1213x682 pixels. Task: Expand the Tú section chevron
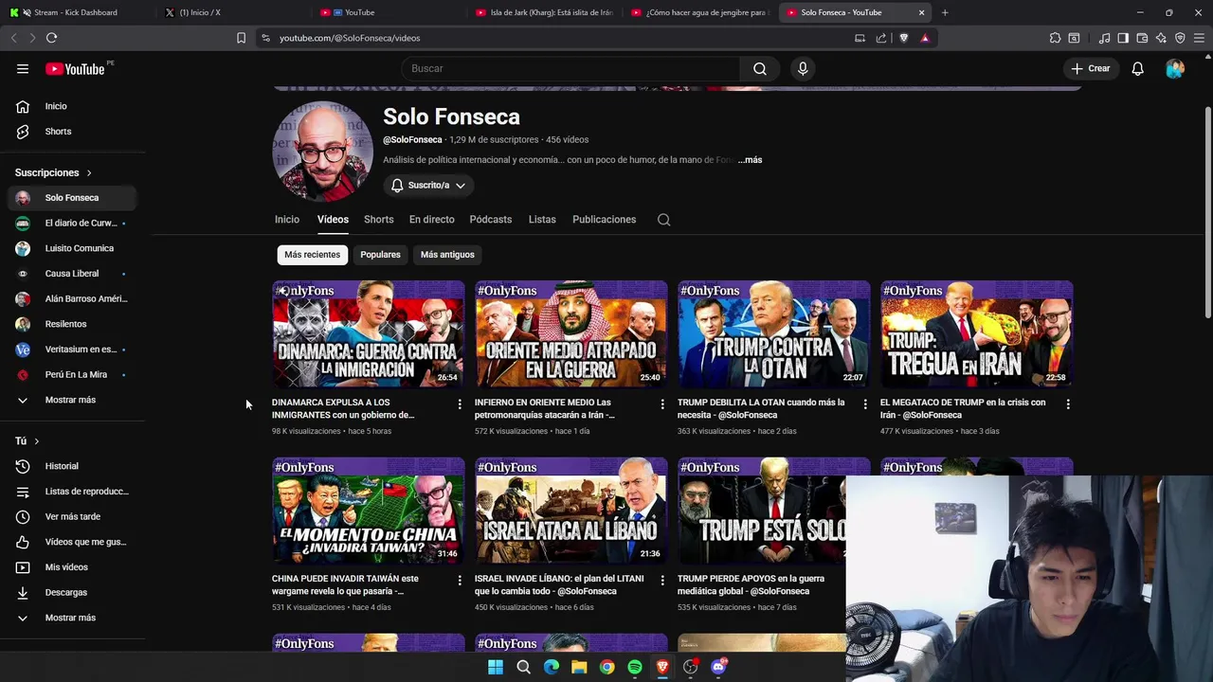(37, 441)
